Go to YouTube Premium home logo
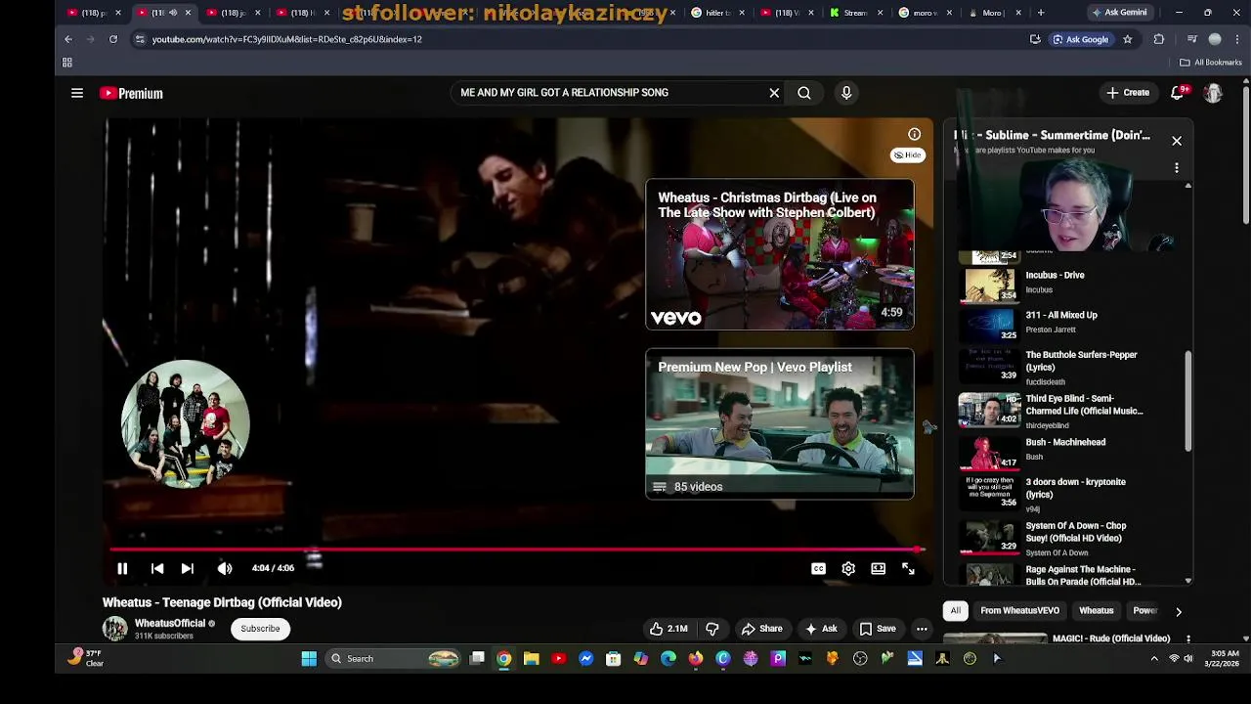The height and width of the screenshot is (704, 1251). (131, 93)
